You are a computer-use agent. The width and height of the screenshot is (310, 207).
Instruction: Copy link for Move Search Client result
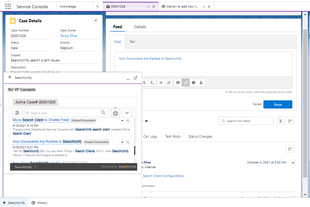(128, 121)
